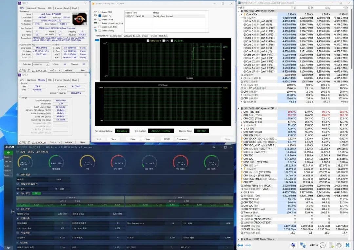Click HWiNFO log file export icon
The width and height of the screenshot is (354, 250).
pos(331,245)
